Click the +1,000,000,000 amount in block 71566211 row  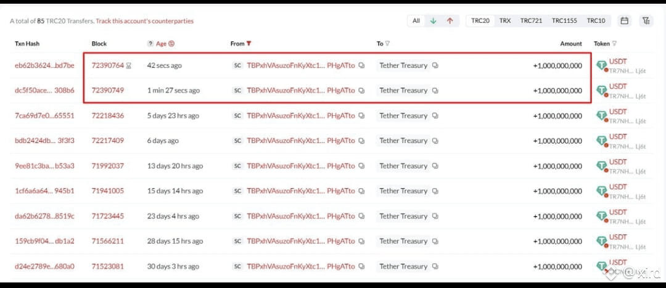[557, 241]
